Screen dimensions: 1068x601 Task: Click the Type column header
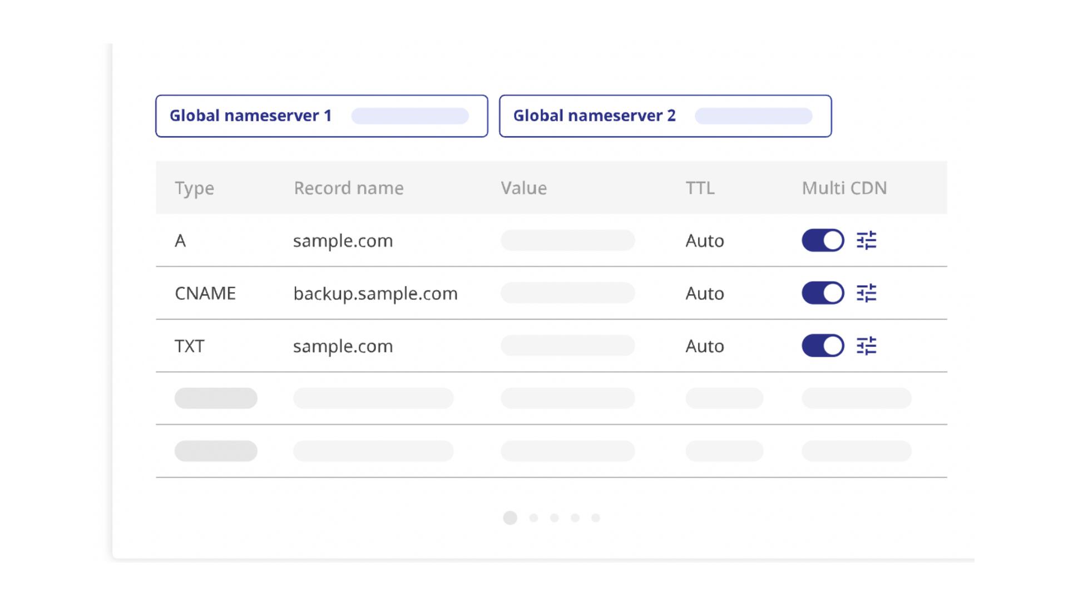[194, 188]
